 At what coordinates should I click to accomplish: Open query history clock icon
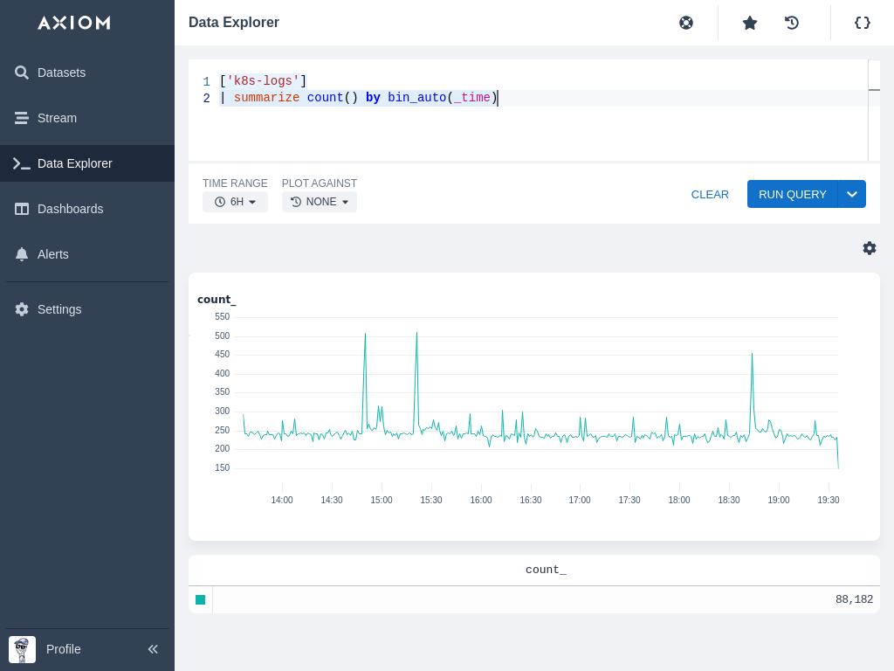[x=792, y=23]
